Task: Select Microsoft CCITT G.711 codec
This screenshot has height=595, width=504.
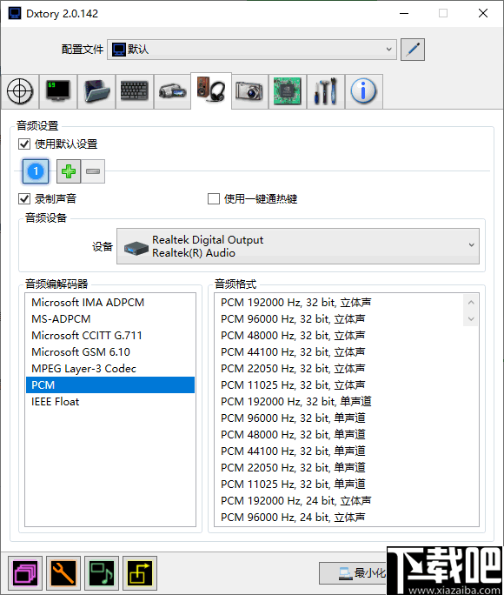Action: [110, 336]
